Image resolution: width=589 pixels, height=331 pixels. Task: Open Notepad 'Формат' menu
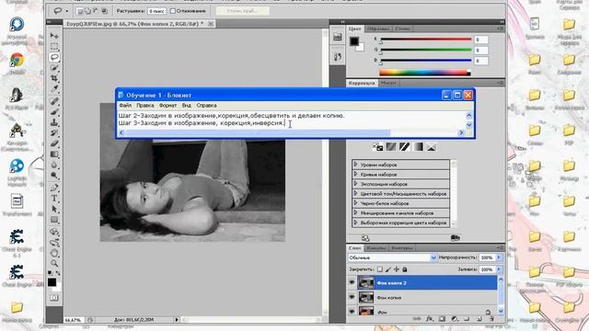point(167,106)
